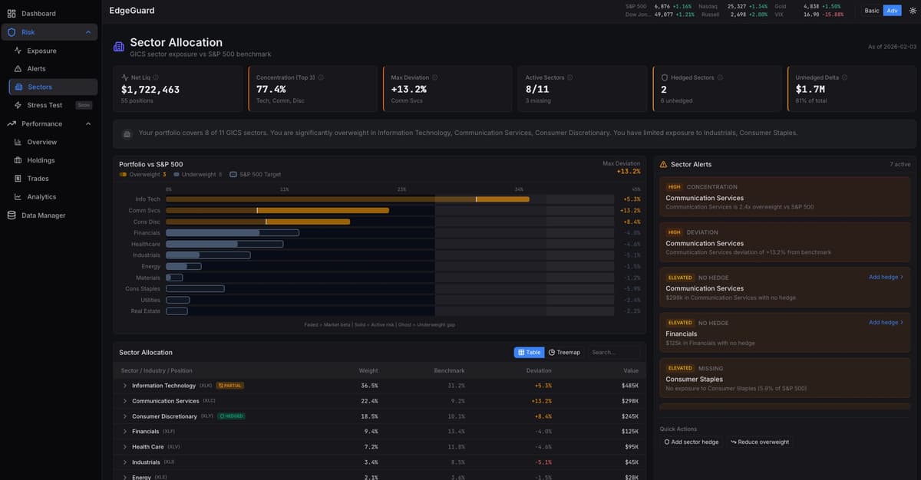
Task: Click the Data Manager database icon
Action: [12, 215]
